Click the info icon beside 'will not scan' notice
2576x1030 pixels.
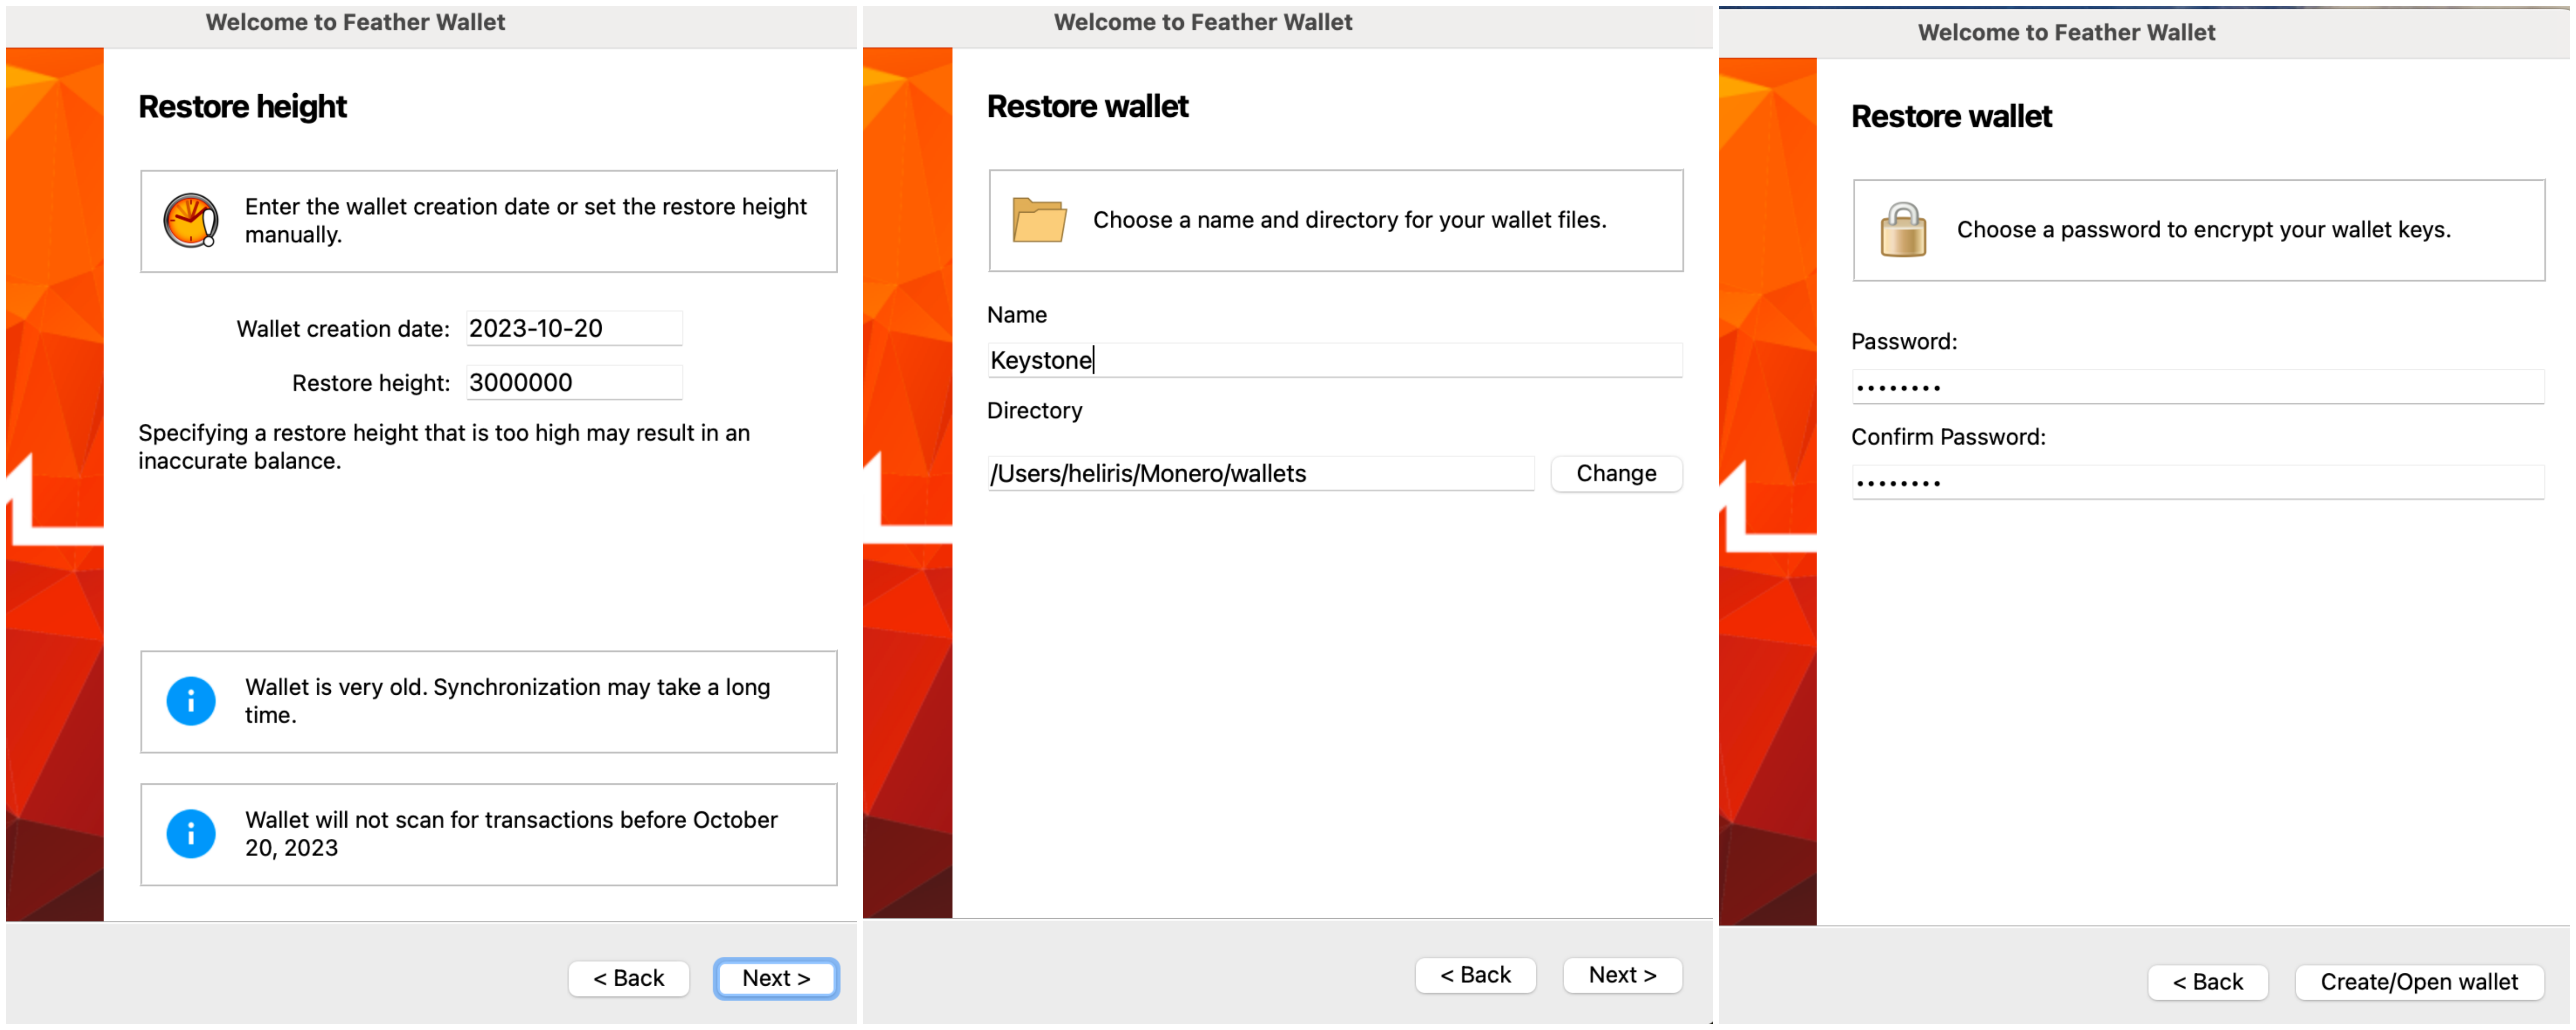[191, 834]
